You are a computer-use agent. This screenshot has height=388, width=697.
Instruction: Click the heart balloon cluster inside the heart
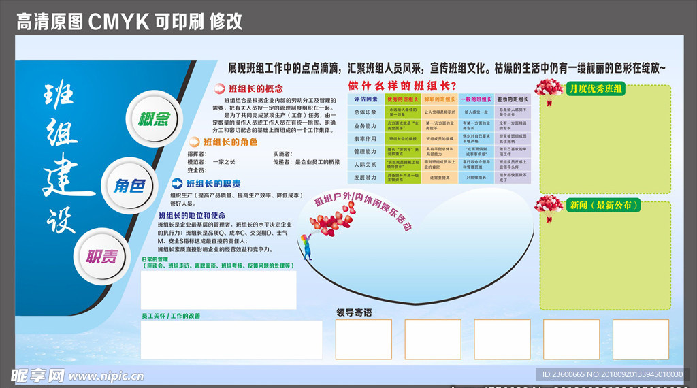332,219
